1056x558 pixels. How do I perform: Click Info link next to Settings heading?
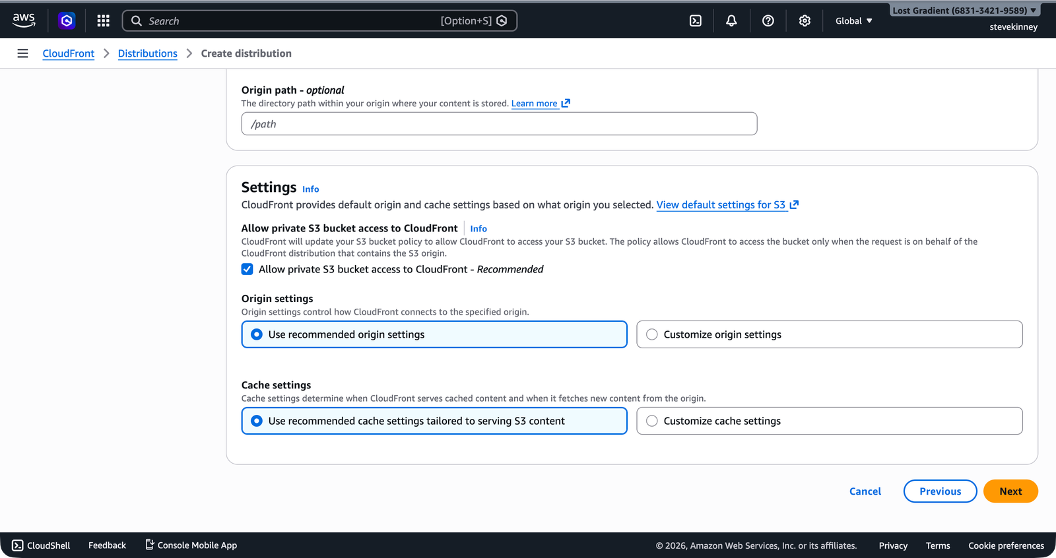click(x=311, y=189)
